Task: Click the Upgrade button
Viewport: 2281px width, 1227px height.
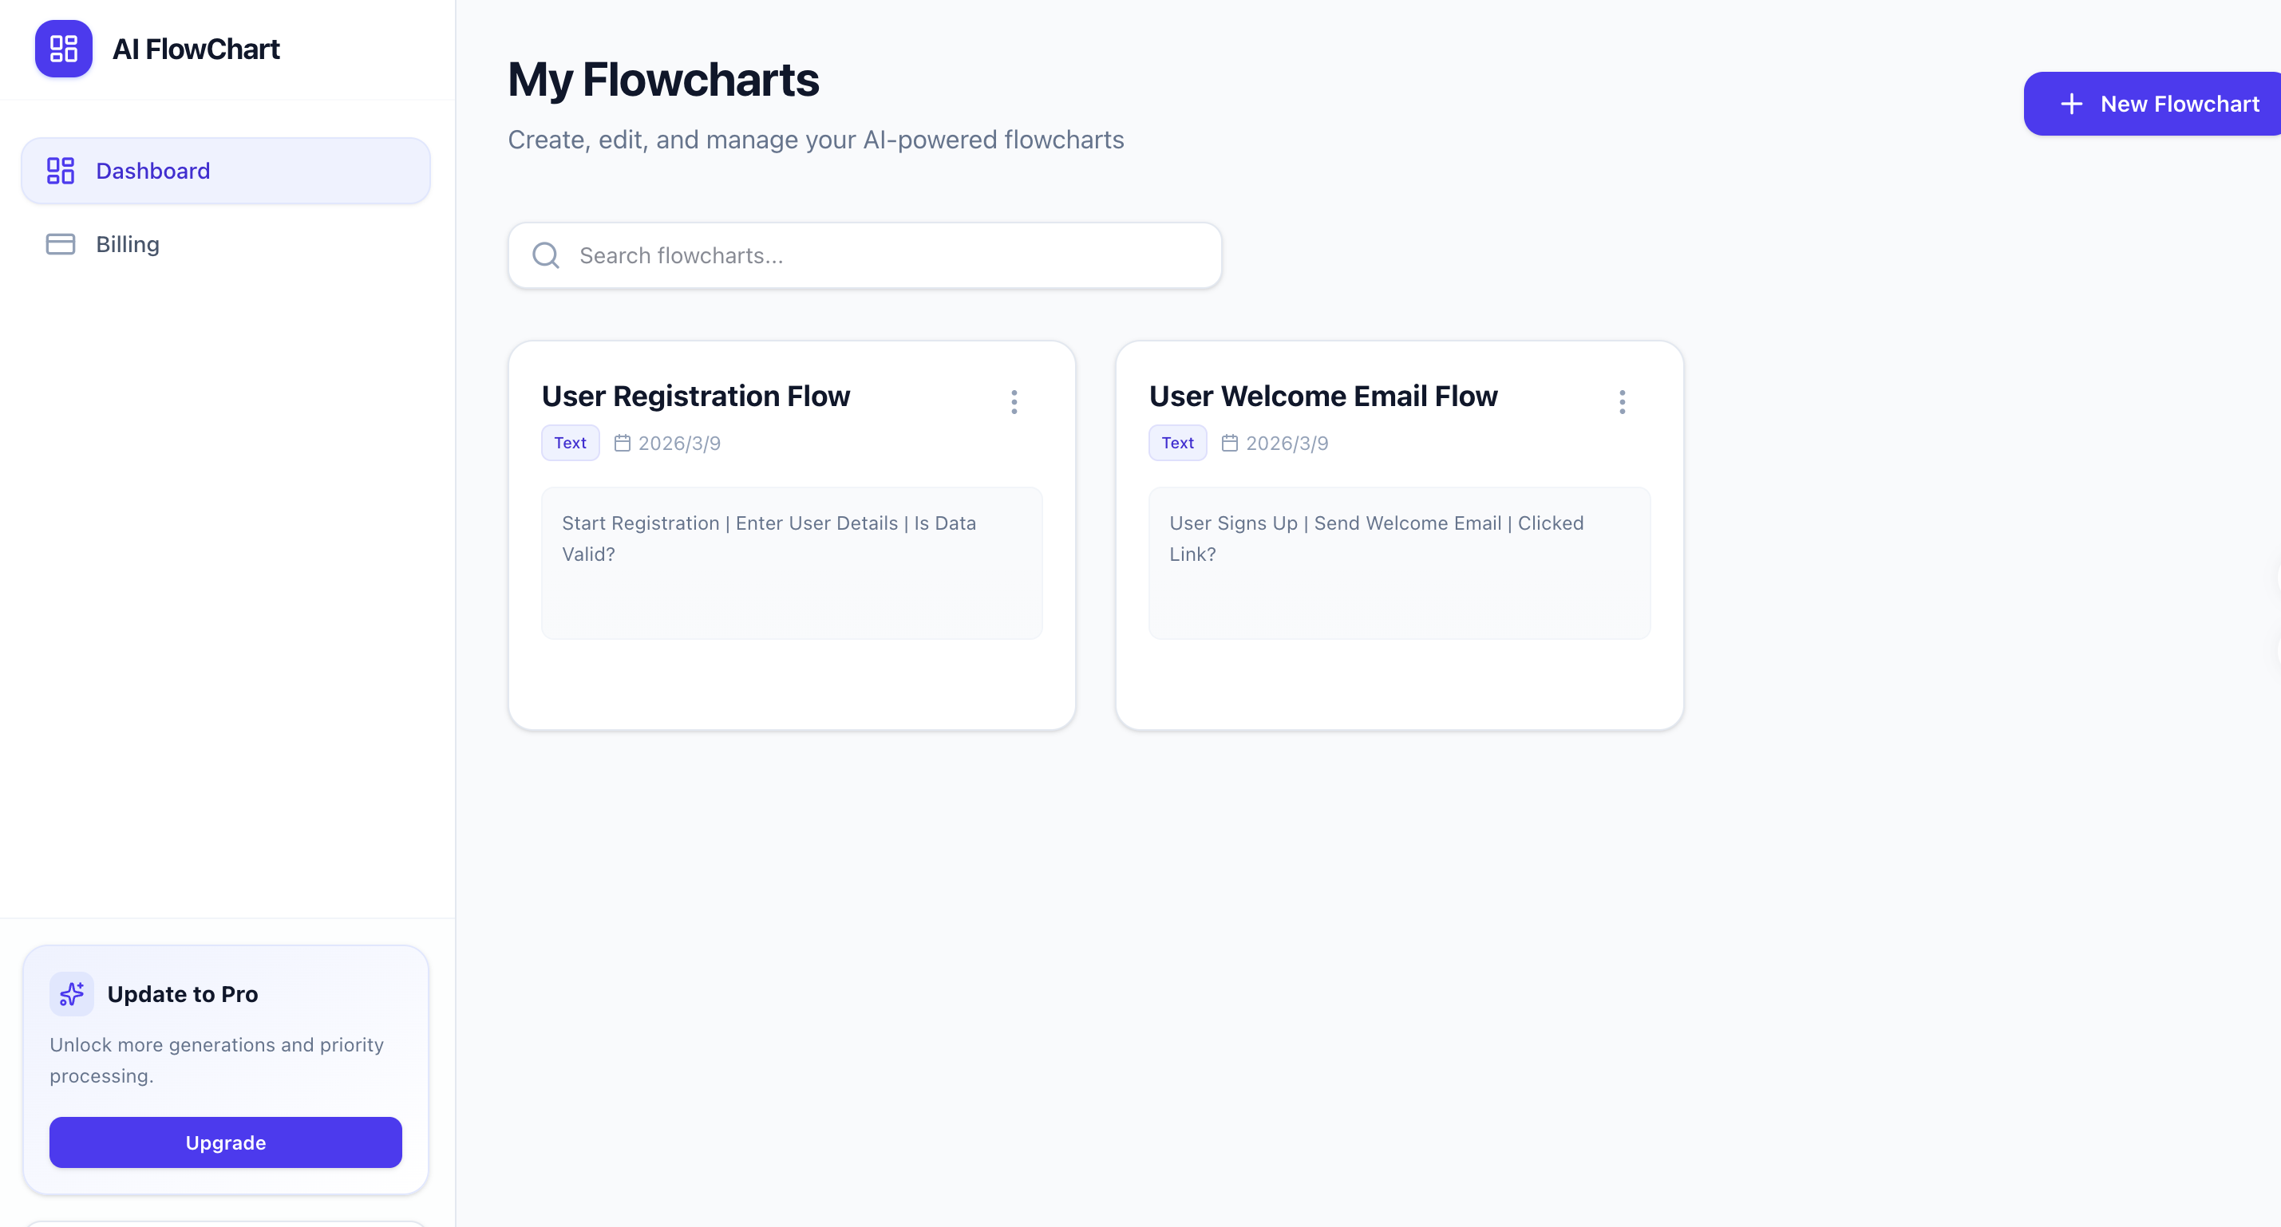Action: 225,1142
